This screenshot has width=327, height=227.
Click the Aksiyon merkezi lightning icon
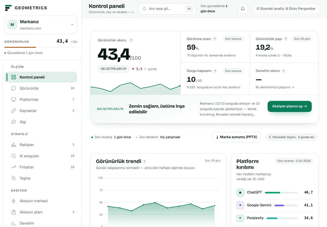coord(14,201)
